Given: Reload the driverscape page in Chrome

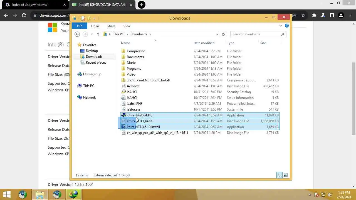Looking at the screenshot, I should pos(24,15).
